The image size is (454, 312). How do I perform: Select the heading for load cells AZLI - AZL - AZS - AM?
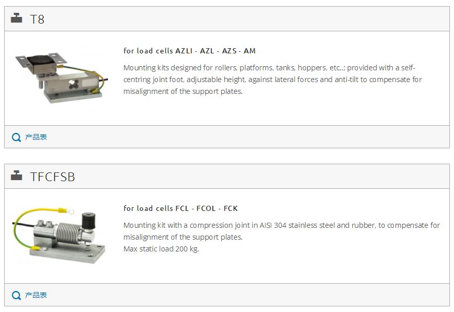189,51
